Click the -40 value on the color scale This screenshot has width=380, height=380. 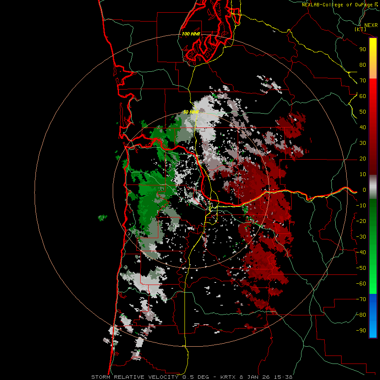[361, 252]
